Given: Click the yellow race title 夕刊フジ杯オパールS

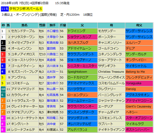Looking at the screenshot, I should pyautogui.click(x=26, y=9).
